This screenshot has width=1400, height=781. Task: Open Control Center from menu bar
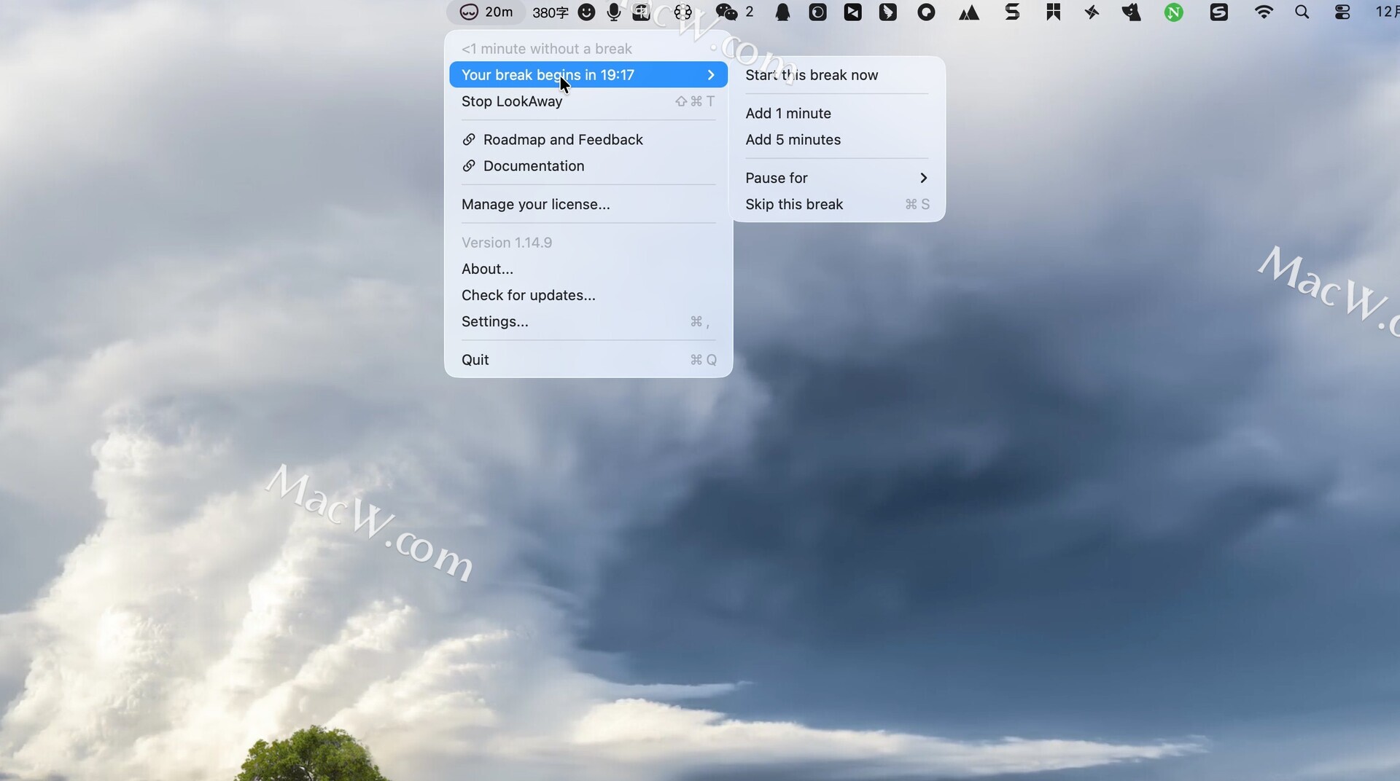pos(1342,12)
